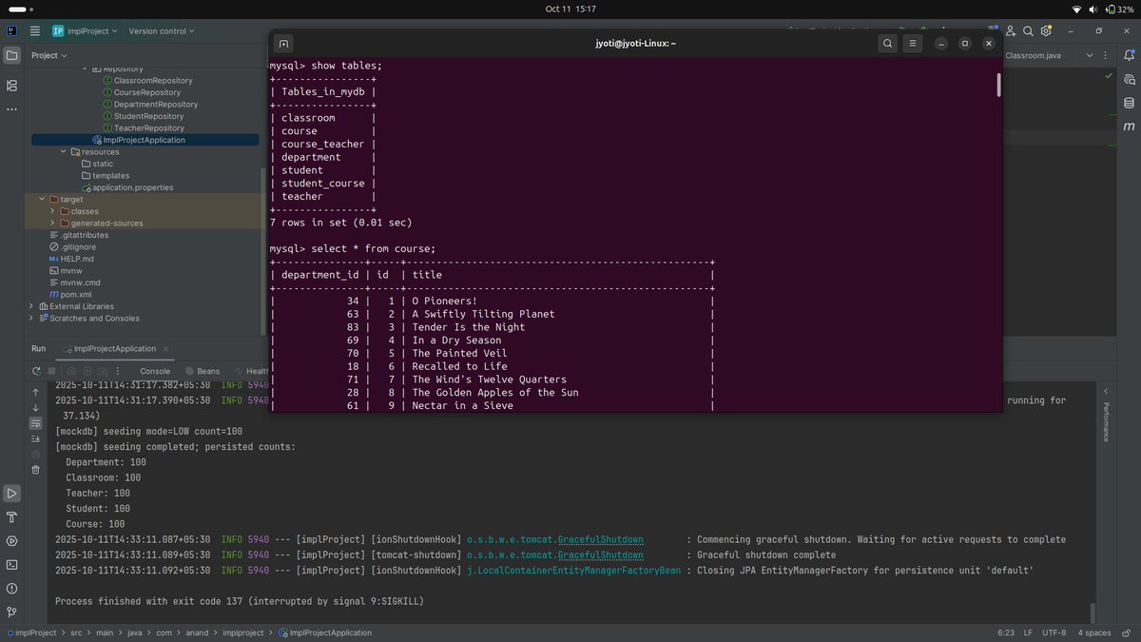Select TeacherRepository in project tree
This screenshot has width=1141, height=642.
(143, 127)
